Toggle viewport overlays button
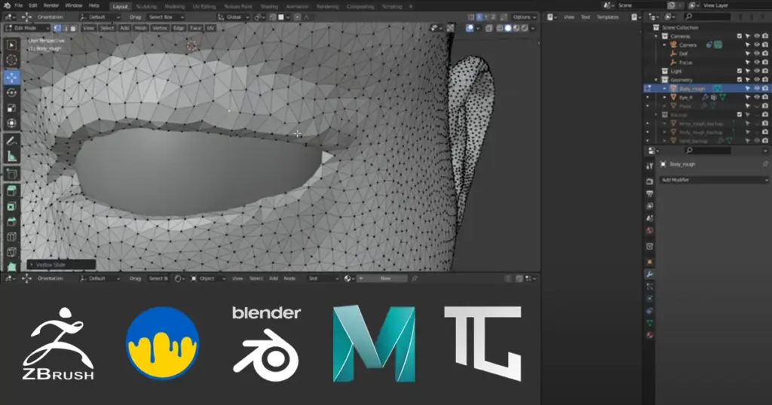 pos(470,28)
